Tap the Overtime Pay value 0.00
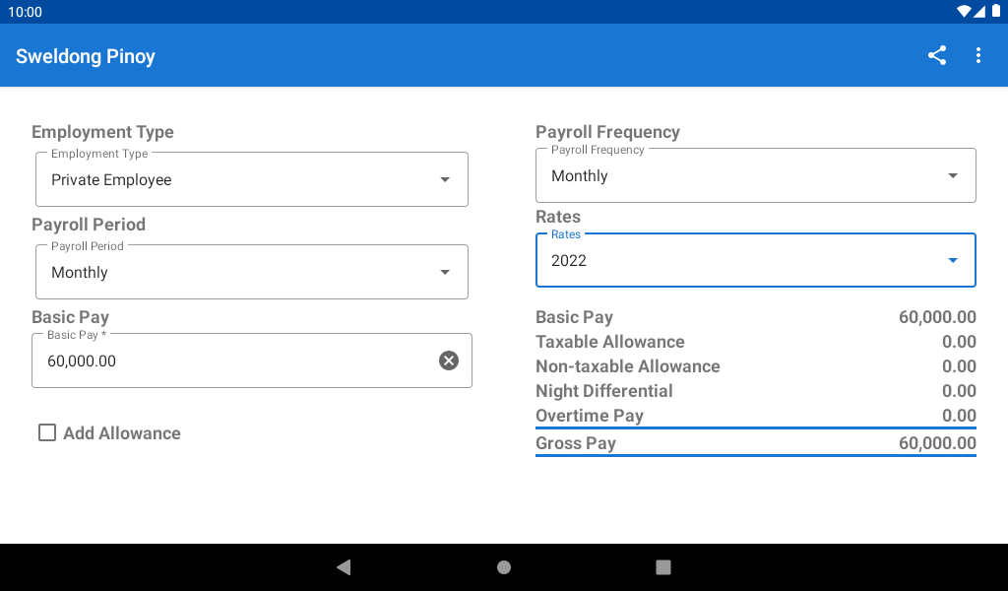Image resolution: width=1008 pixels, height=591 pixels. [x=959, y=416]
